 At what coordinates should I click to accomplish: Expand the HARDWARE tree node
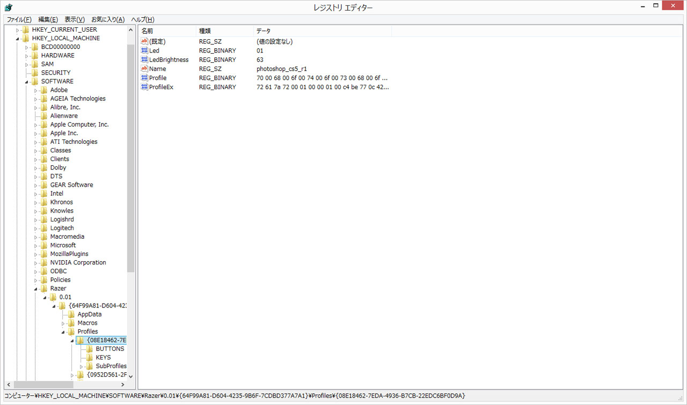(27, 55)
